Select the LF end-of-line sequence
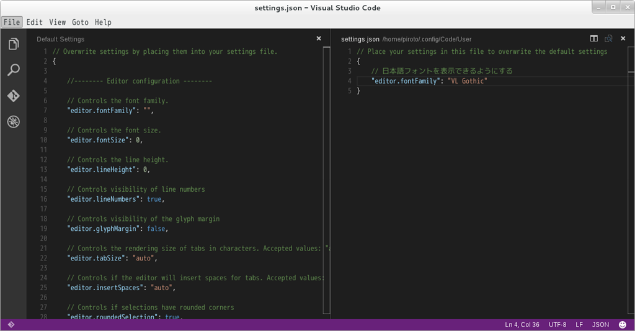Image resolution: width=635 pixels, height=331 pixels. [579, 325]
